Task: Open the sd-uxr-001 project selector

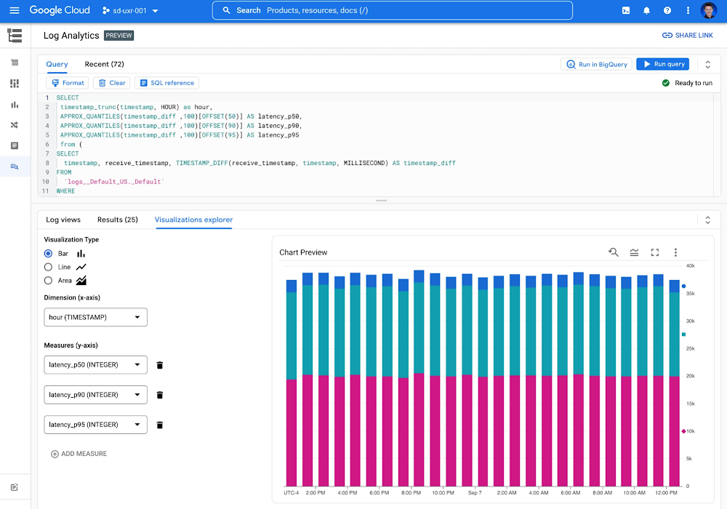Action: 130,10
